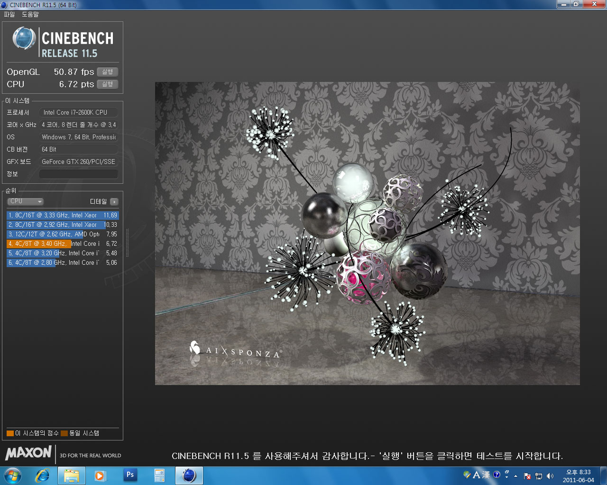Screen dimensions: 607x485
Task: Click the GeForce GTX 260/PCI/SSE field
Action: point(79,162)
